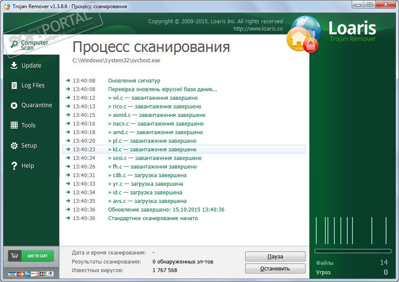Select the pl.c download row
This screenshot has height=282, width=399.
pyautogui.click(x=184, y=141)
